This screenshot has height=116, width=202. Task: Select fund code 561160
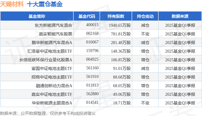(x=92, y=68)
